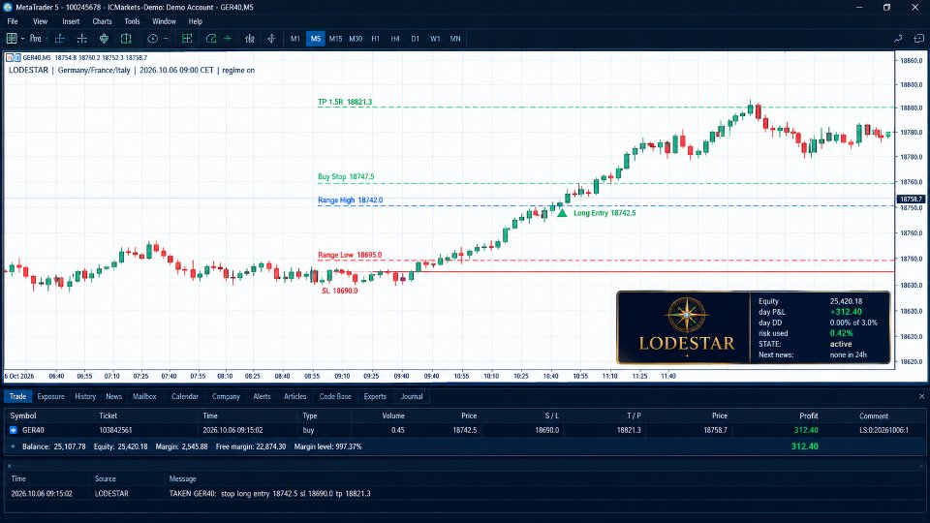Open the Alerts tab
930x523 pixels.
(262, 396)
